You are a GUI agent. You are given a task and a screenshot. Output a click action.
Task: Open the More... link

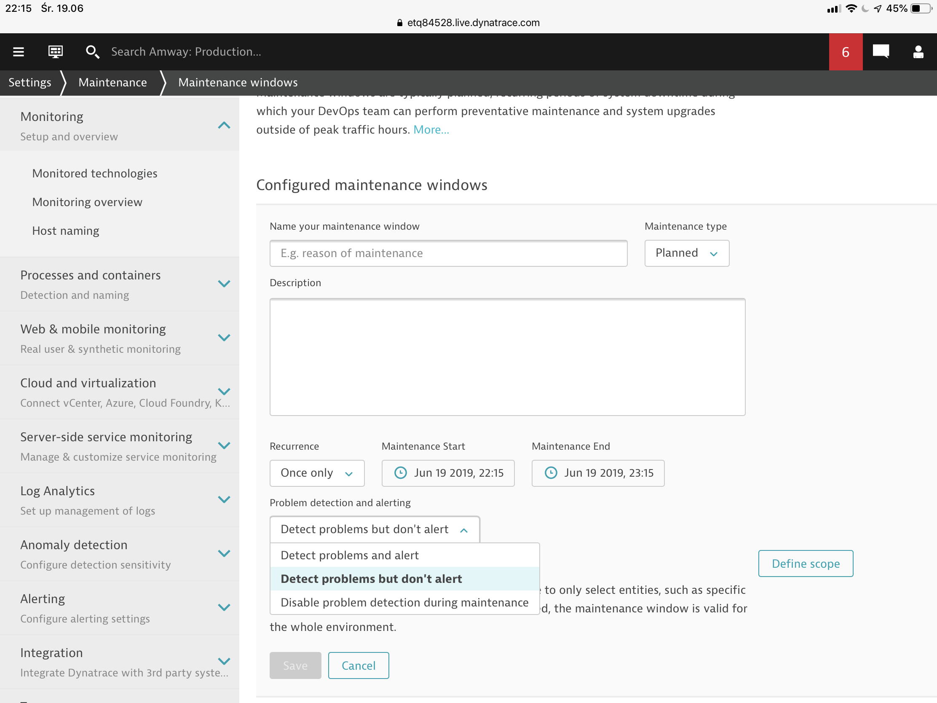pos(431,130)
